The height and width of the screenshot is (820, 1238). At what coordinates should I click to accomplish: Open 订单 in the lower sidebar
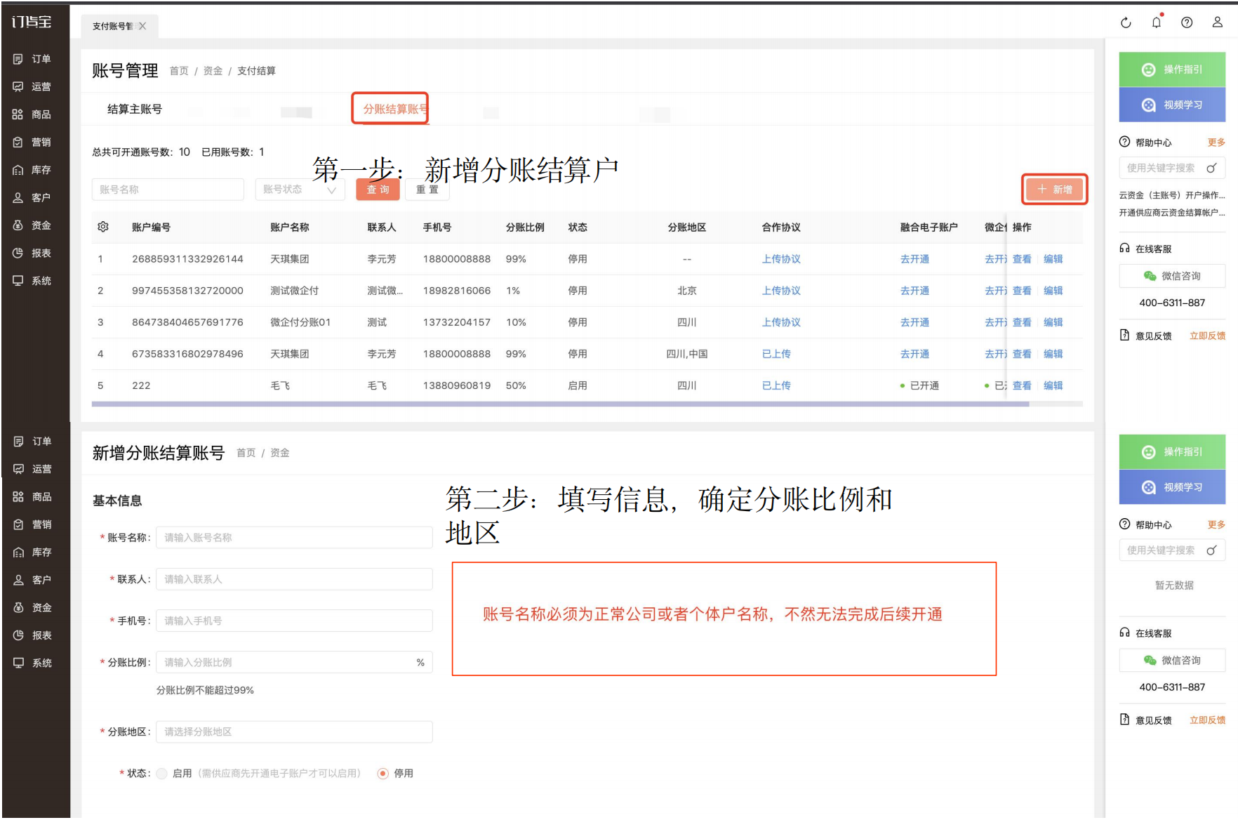pyautogui.click(x=32, y=442)
